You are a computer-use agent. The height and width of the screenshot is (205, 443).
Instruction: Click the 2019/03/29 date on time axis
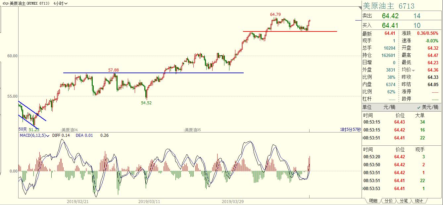(232, 201)
